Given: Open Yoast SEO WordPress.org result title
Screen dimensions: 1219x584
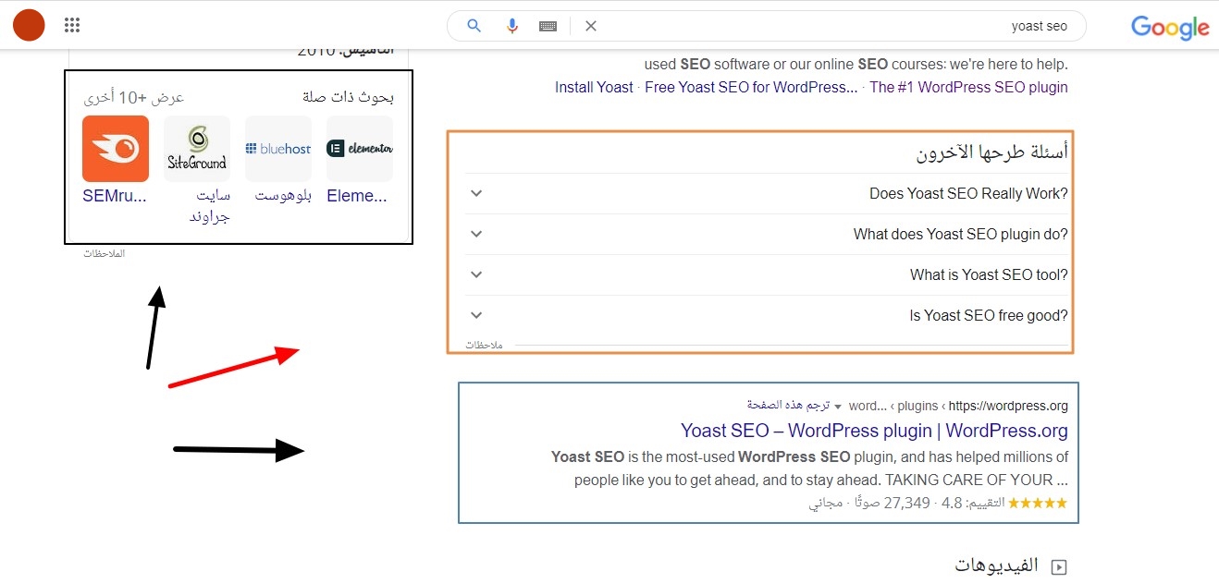Looking at the screenshot, I should pyautogui.click(x=874, y=431).
